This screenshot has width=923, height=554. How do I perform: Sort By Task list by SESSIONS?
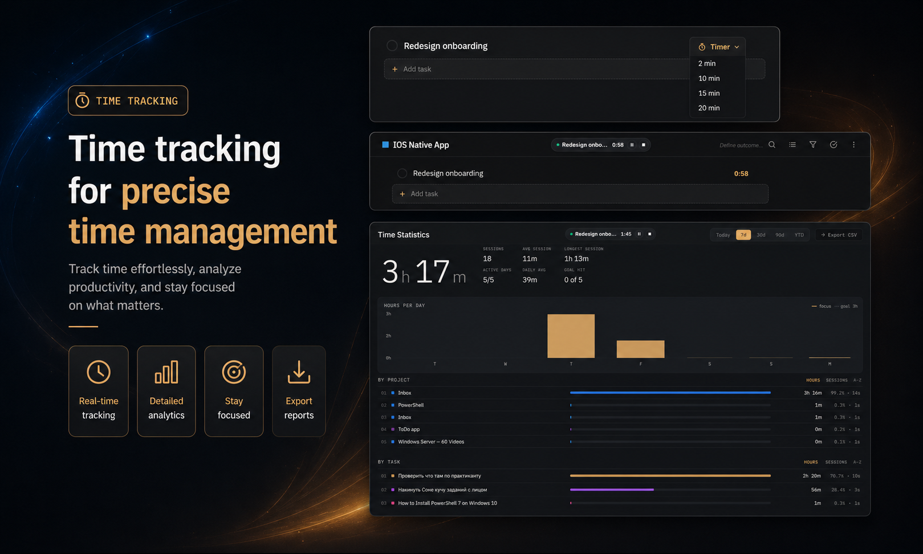coord(836,462)
